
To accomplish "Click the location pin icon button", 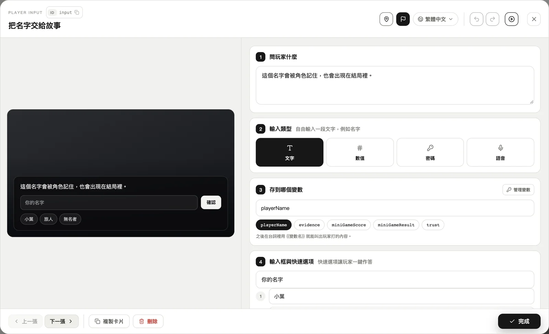I will [x=386, y=19].
